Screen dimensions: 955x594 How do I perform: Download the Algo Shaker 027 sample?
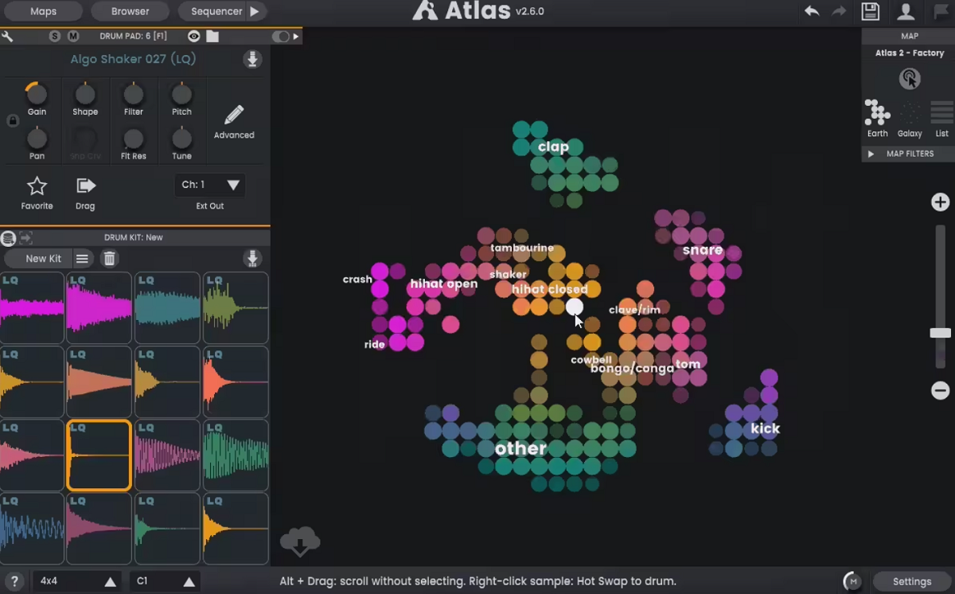coord(252,60)
